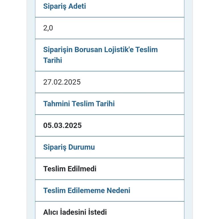Click the word Edilmedi in the status
This screenshot has height=219, width=219.
point(82,169)
